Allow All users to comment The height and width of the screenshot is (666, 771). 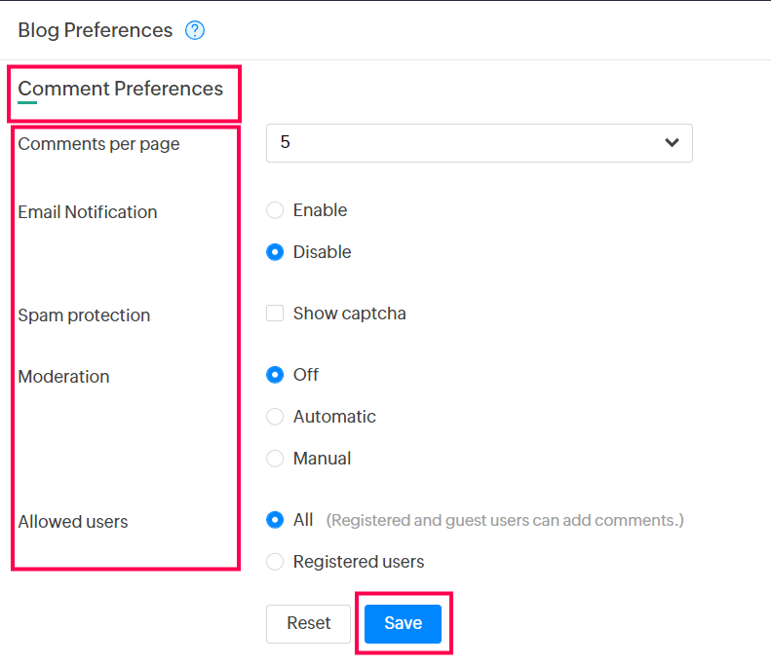[275, 520]
